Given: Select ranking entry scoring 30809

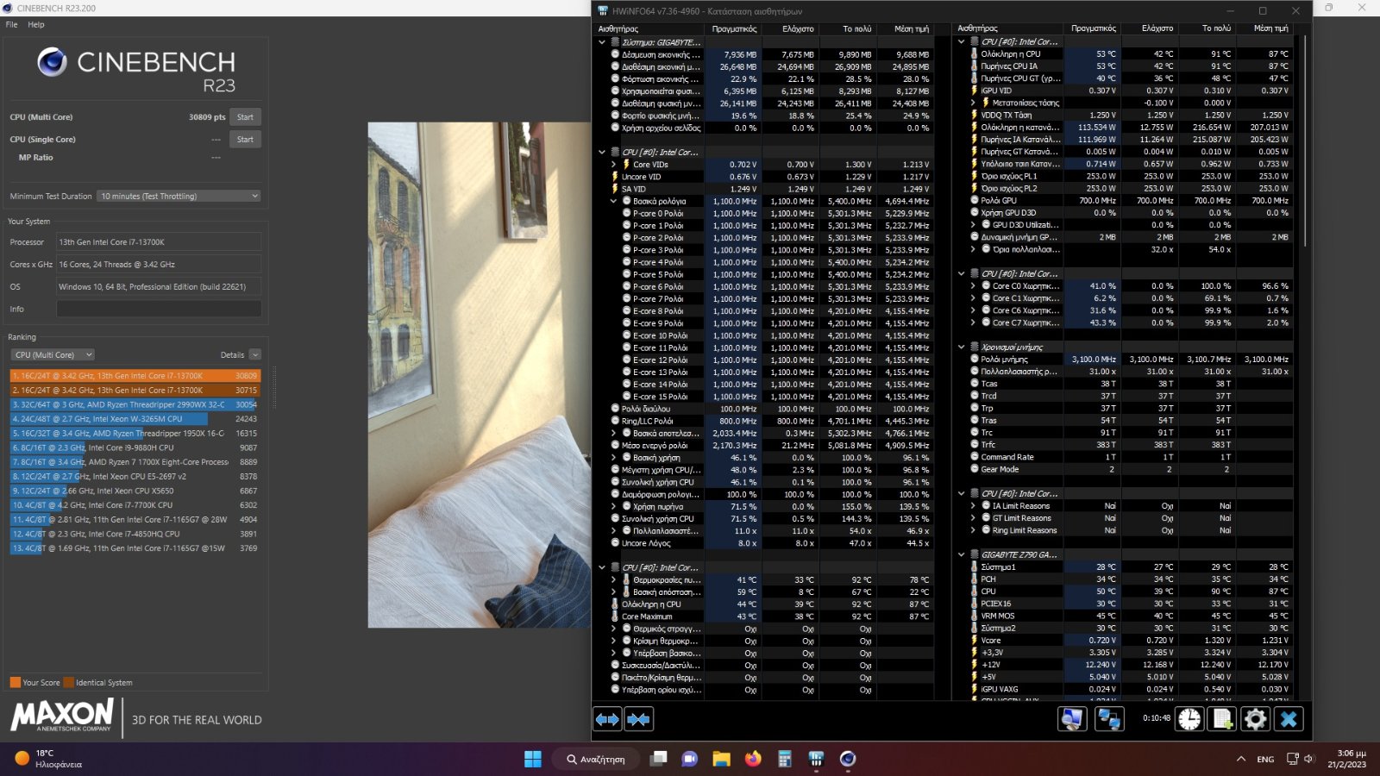Looking at the screenshot, I should [135, 376].
